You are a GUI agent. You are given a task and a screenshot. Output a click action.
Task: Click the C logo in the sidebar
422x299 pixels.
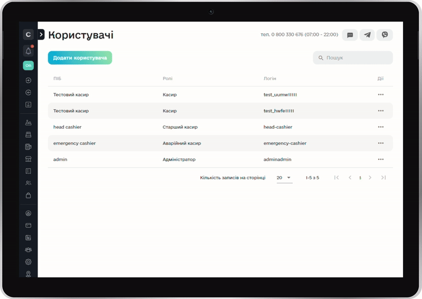coord(28,34)
